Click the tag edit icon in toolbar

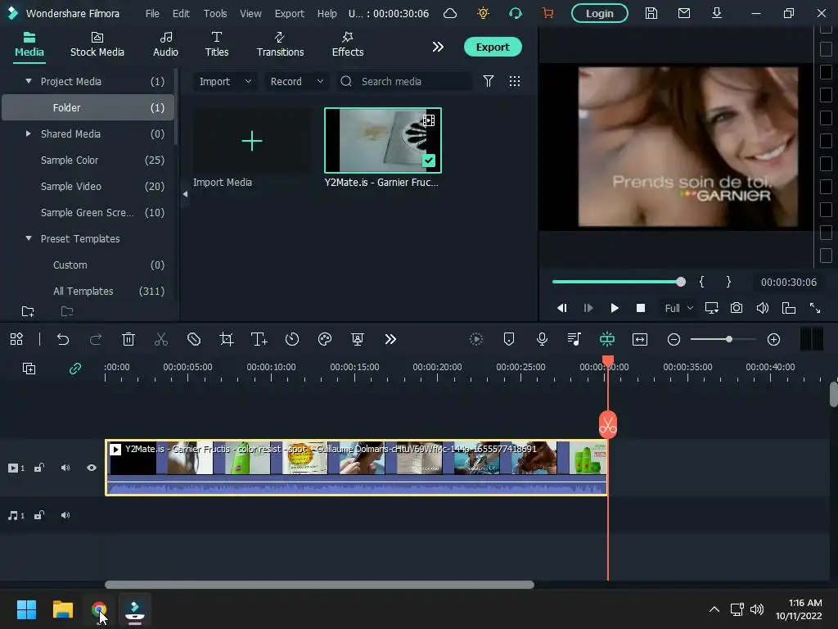tap(194, 339)
